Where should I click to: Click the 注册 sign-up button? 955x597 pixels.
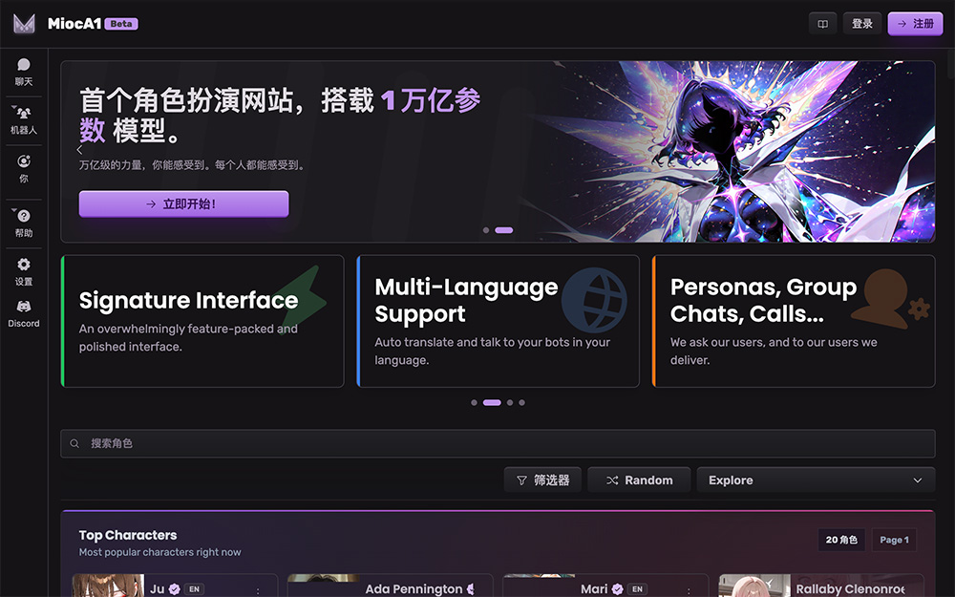pyautogui.click(x=915, y=24)
